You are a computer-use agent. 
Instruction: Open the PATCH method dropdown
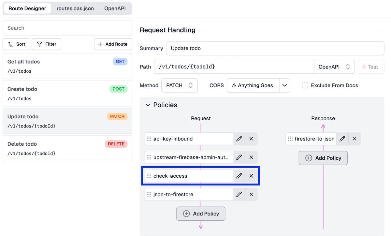point(179,85)
